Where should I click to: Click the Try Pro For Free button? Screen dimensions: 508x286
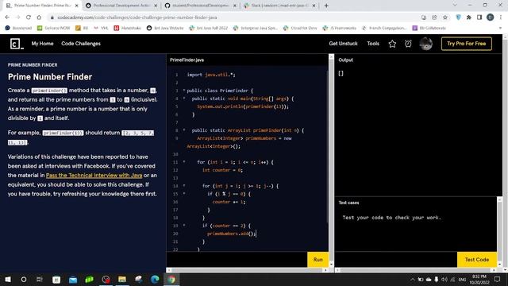[466, 44]
